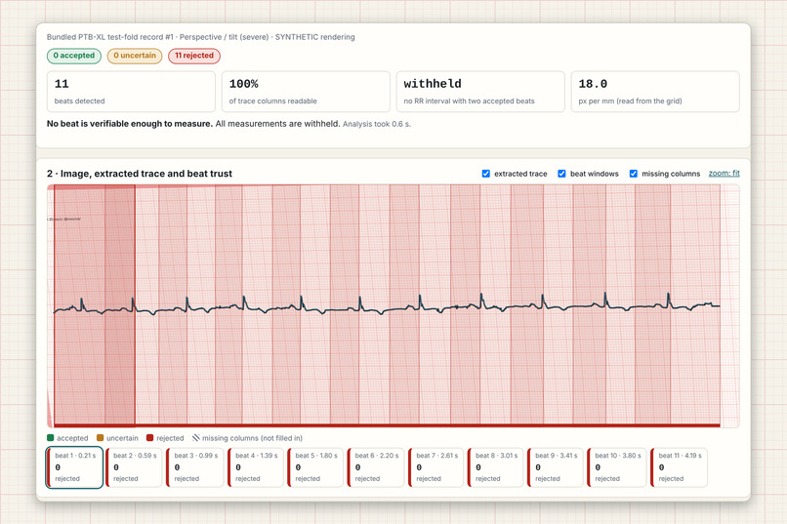This screenshot has width=787, height=524.
Task: Click the hatched missing columns legend icon
Action: pyautogui.click(x=195, y=438)
